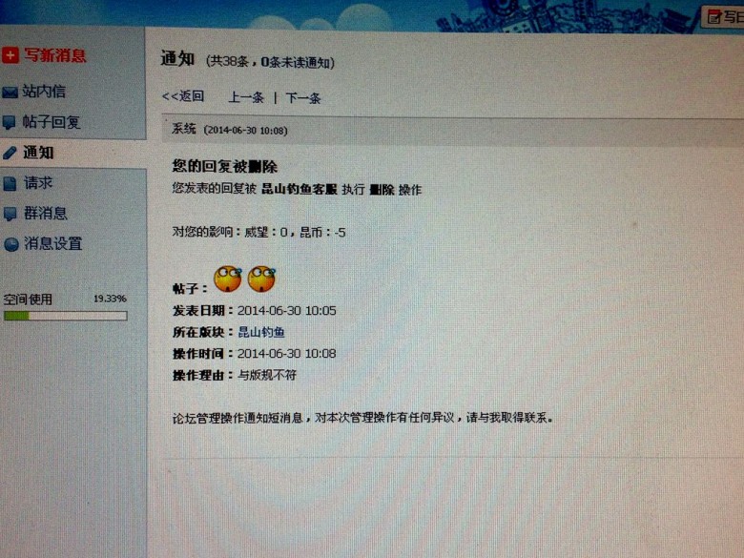Click the write-diary icon at top right
The width and height of the screenshot is (744, 558).
(x=714, y=17)
